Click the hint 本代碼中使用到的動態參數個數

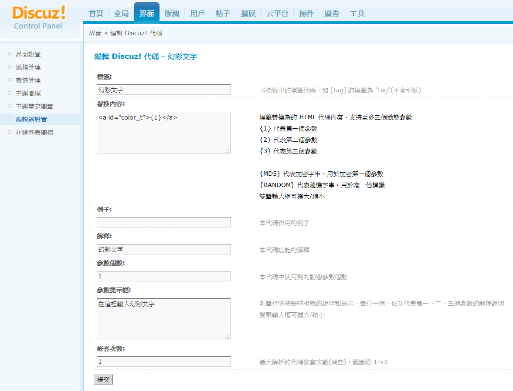(303, 277)
